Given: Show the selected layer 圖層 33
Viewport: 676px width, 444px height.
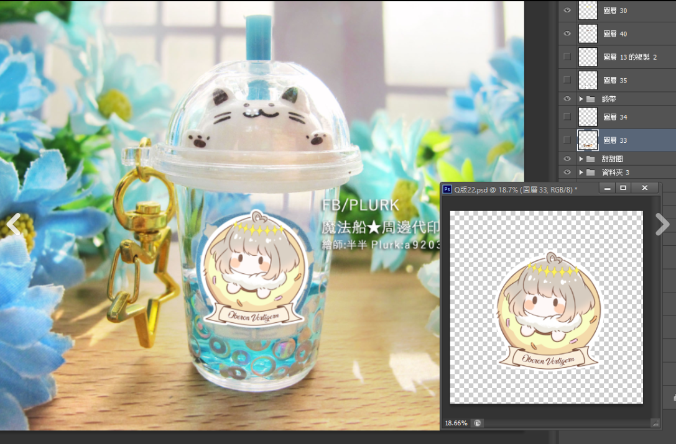Looking at the screenshot, I should tap(567, 140).
